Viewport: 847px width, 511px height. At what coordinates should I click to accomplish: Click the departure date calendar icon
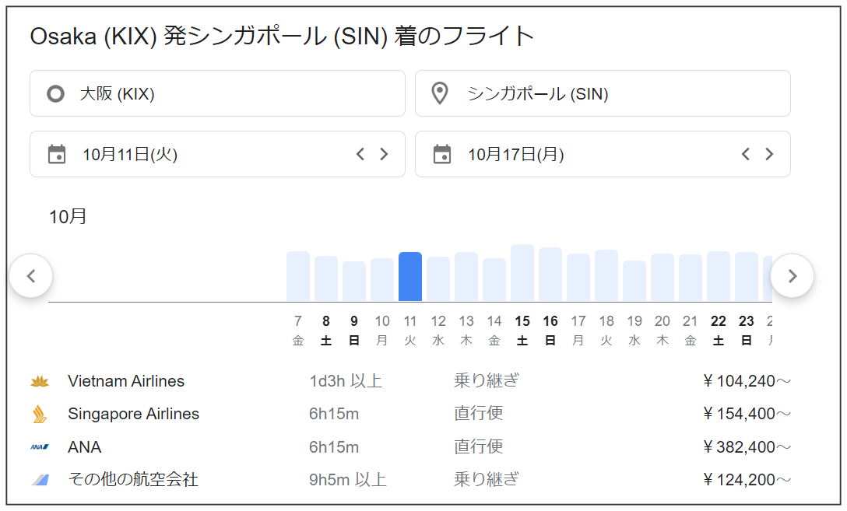click(x=57, y=154)
